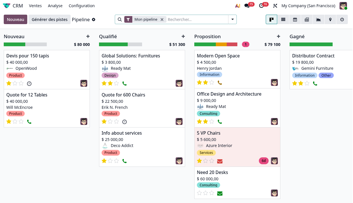Open the activities menu showing 16 items
The height and width of the screenshot is (203, 353).
[261, 5]
